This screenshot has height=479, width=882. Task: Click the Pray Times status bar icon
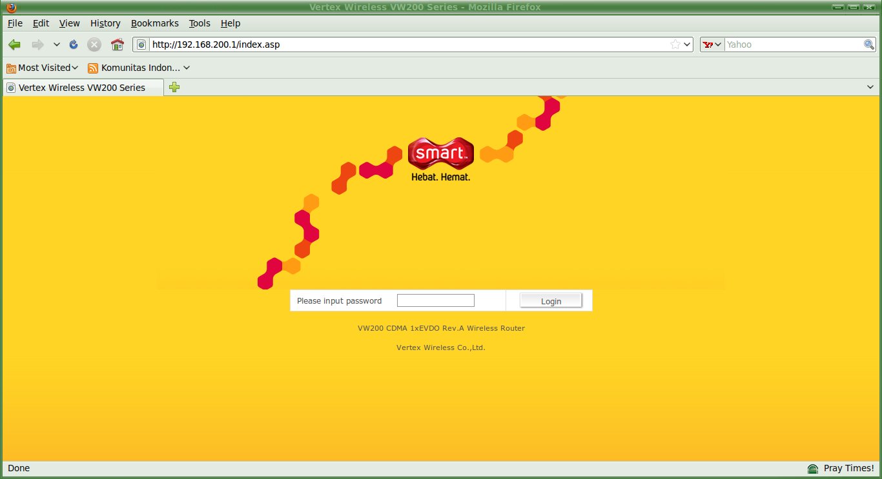pos(812,469)
